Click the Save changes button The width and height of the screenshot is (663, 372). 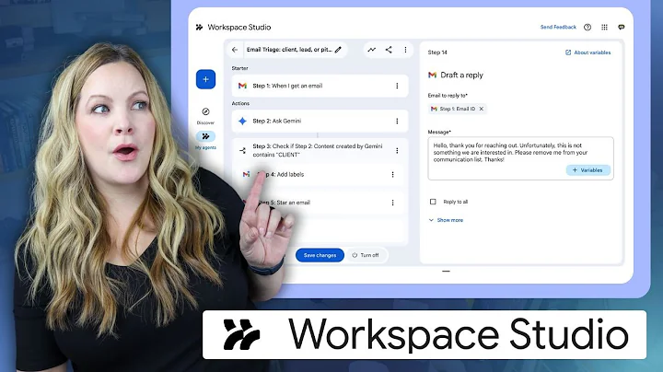(x=320, y=255)
